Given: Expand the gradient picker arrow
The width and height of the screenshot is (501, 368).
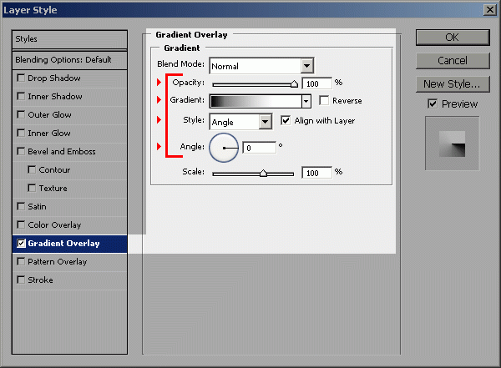Looking at the screenshot, I should tap(306, 101).
